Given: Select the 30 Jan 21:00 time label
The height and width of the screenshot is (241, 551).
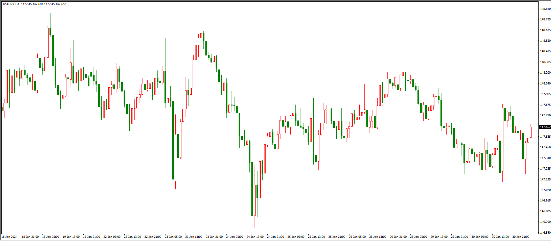Looking at the screenshot, I should 521,237.
